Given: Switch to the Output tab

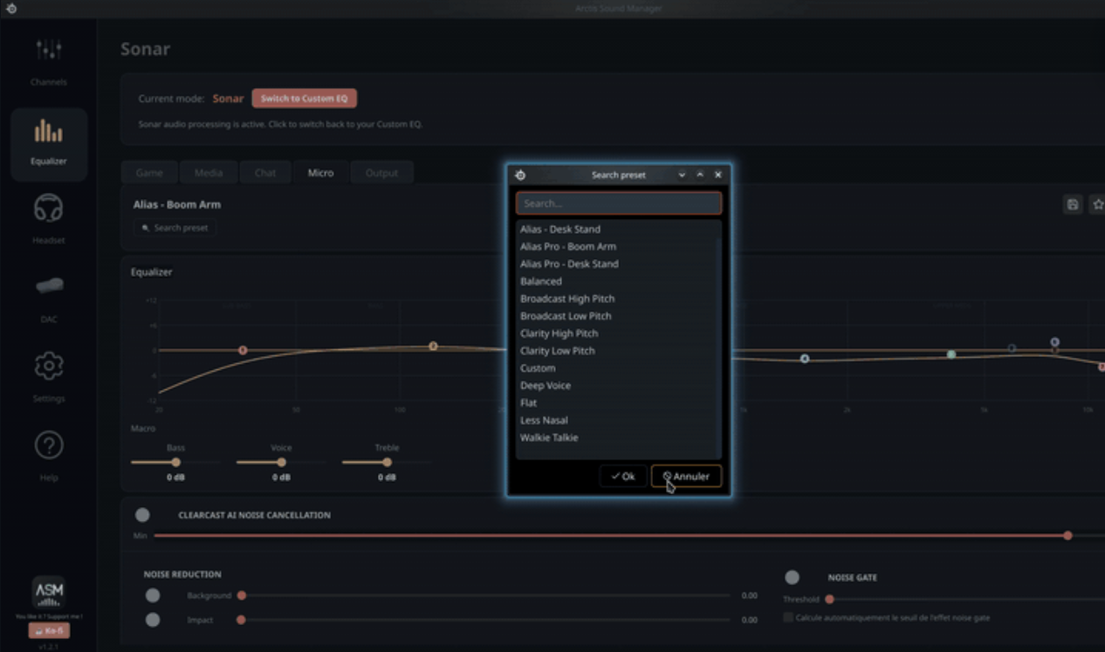Looking at the screenshot, I should [x=381, y=173].
